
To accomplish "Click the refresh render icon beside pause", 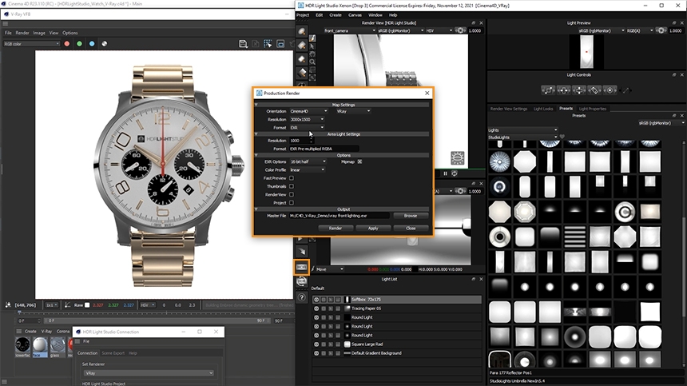I will pos(455,173).
